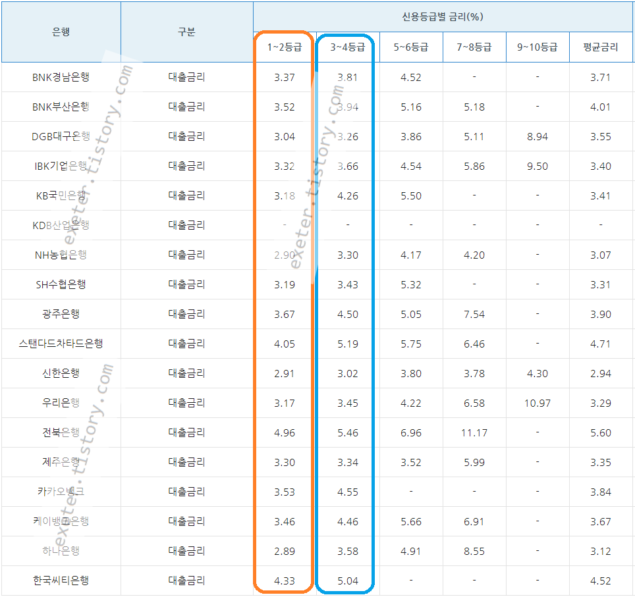This screenshot has width=635, height=597.
Task: Click the KDB산업은행 row name
Action: click(61, 225)
